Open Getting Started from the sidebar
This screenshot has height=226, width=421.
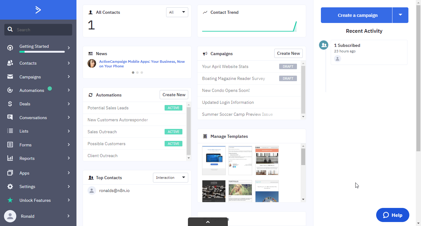point(34,46)
